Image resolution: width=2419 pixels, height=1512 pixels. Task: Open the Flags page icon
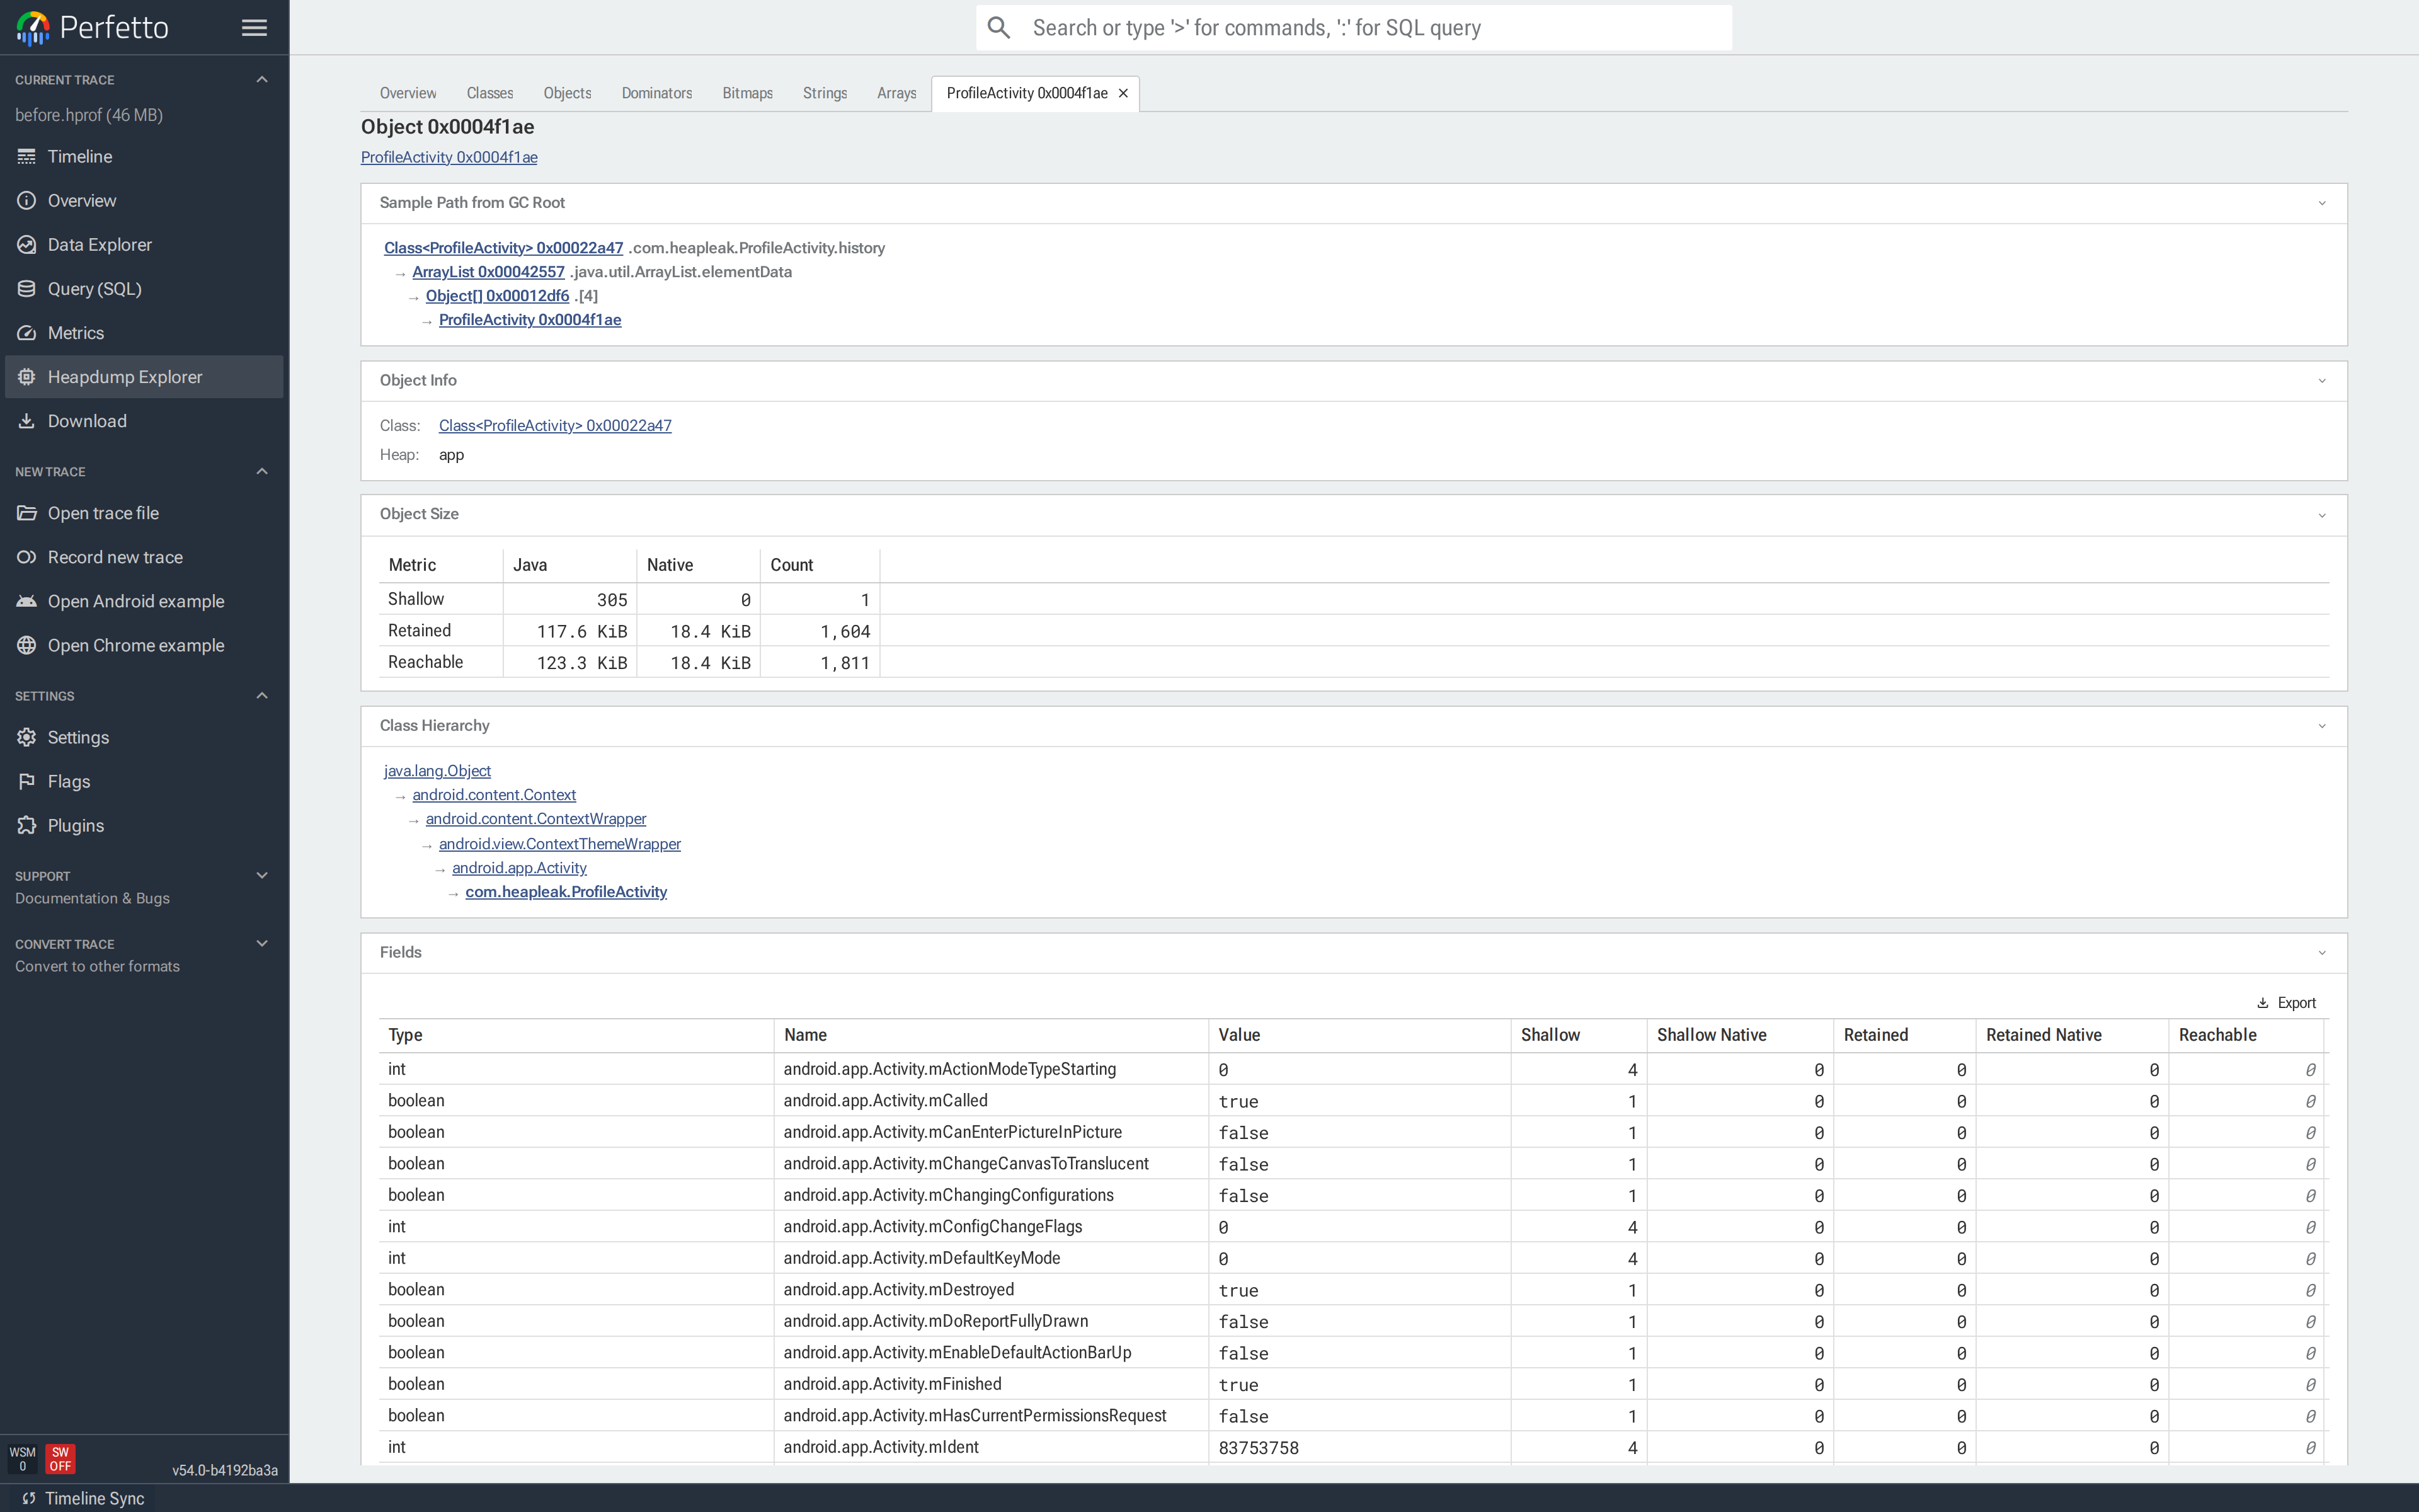point(27,781)
